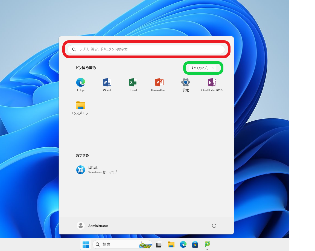The height and width of the screenshot is (251, 315).
Task: Open Task View on the taskbar
Action: [159, 244]
